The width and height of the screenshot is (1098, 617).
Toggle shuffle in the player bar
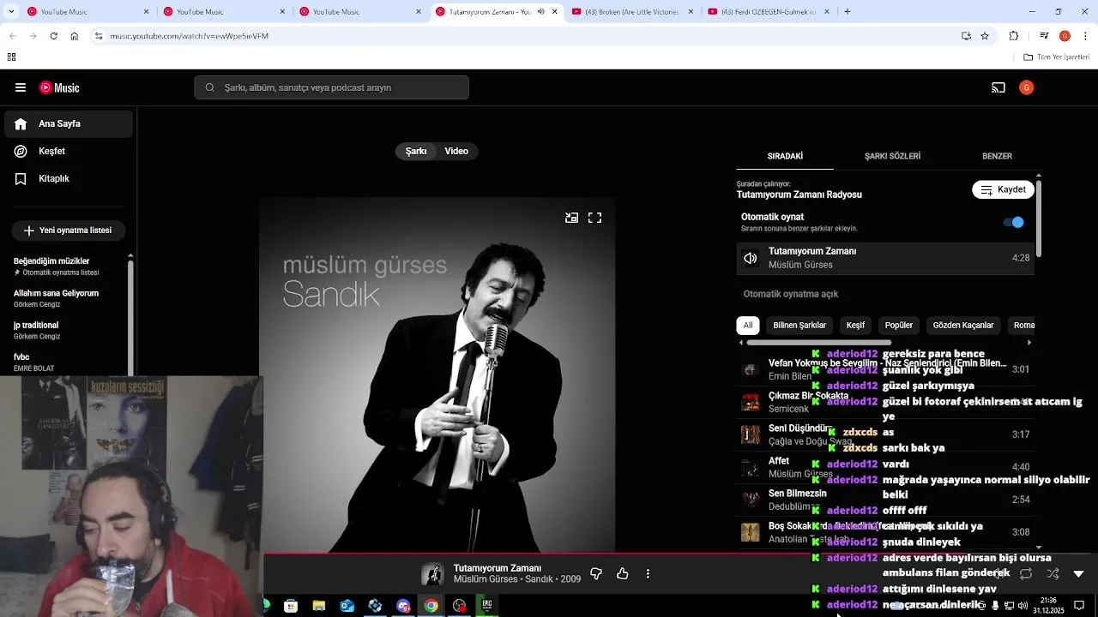[x=1053, y=573]
